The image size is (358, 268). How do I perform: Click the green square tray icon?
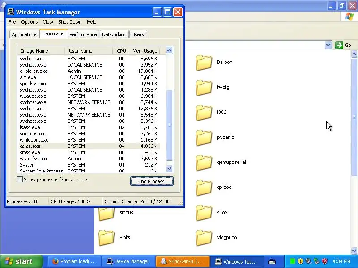point(293,261)
